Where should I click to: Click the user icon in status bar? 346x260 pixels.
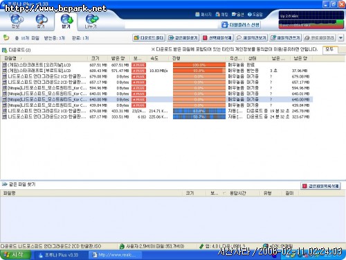coord(122,246)
